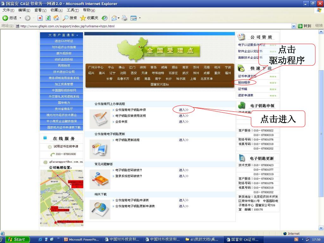Click the notepad icon beside 合作指南网上办事流程

(100, 119)
